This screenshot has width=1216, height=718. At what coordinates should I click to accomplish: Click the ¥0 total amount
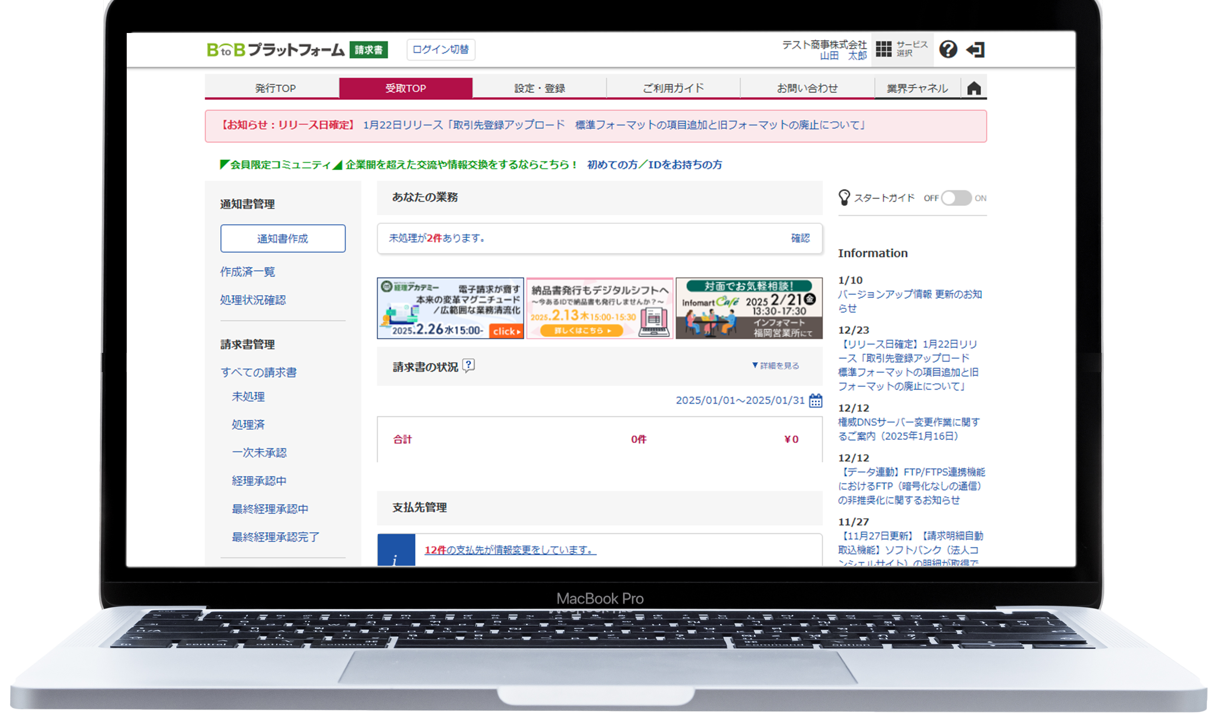(791, 439)
